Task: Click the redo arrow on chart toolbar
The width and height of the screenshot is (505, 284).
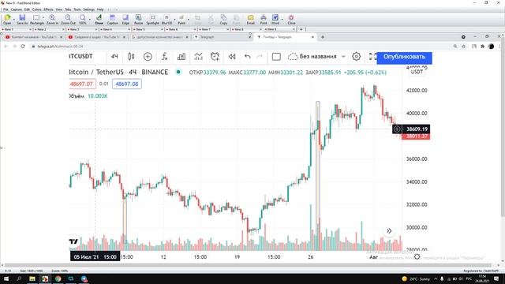Action: 260,57
